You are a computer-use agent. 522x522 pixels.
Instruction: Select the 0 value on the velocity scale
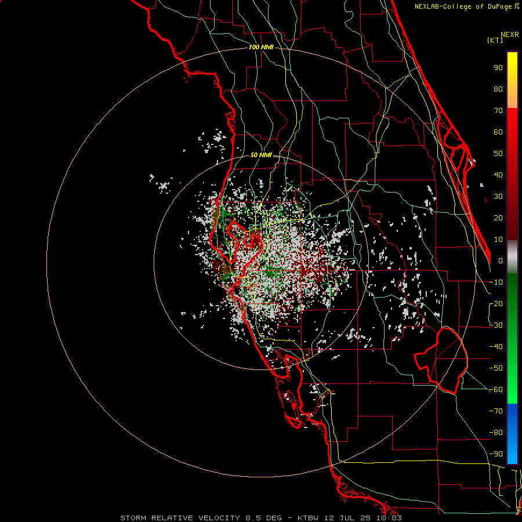click(501, 260)
